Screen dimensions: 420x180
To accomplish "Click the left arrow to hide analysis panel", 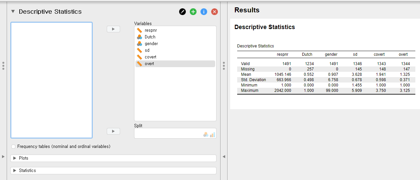I will pyautogui.click(x=224, y=157).
